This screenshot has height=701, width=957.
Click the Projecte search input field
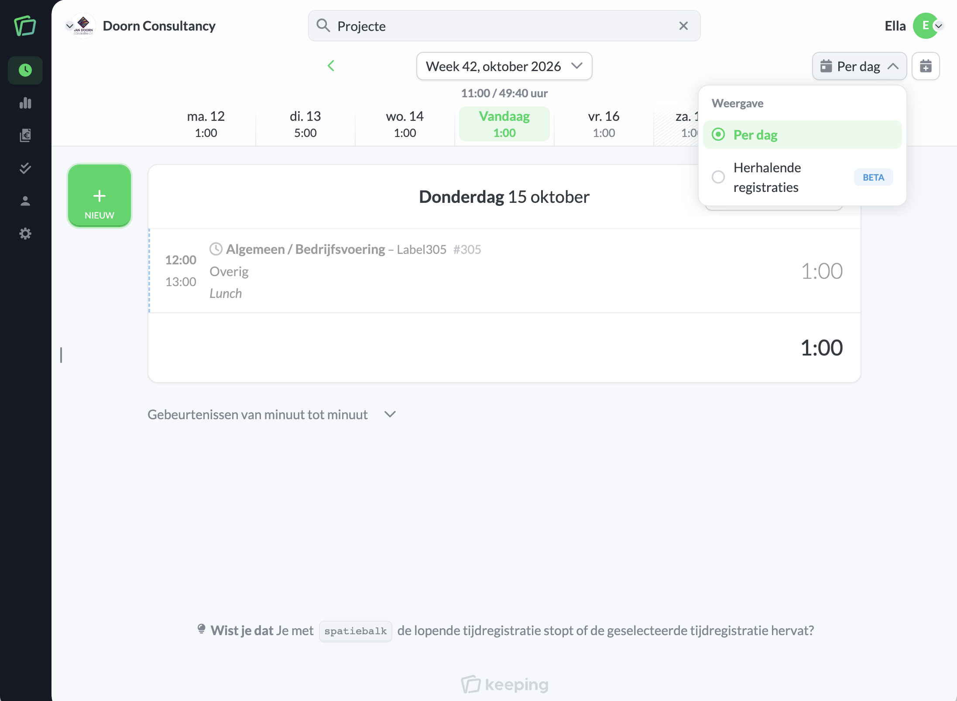[x=504, y=26]
